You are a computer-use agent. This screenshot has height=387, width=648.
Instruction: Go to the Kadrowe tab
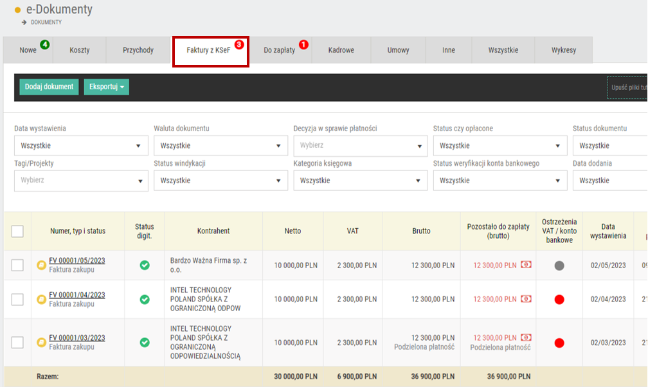coord(341,50)
